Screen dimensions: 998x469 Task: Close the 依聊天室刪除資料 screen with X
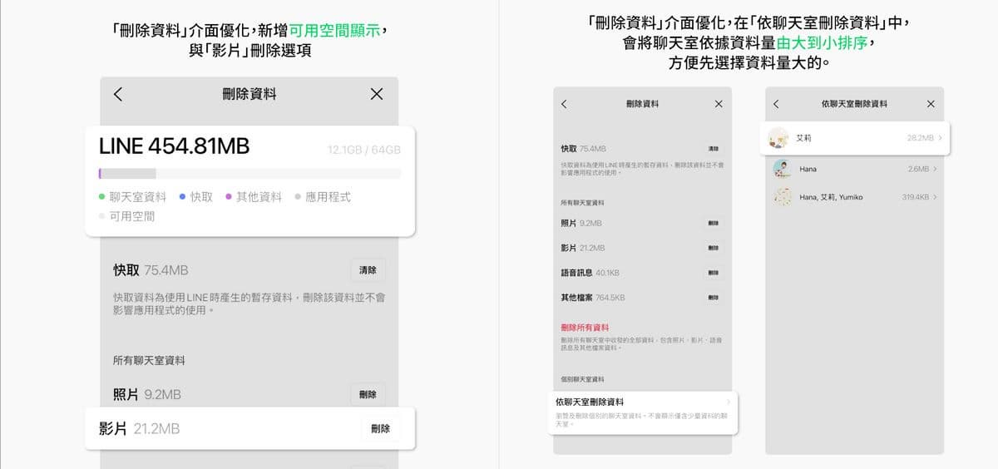931,104
